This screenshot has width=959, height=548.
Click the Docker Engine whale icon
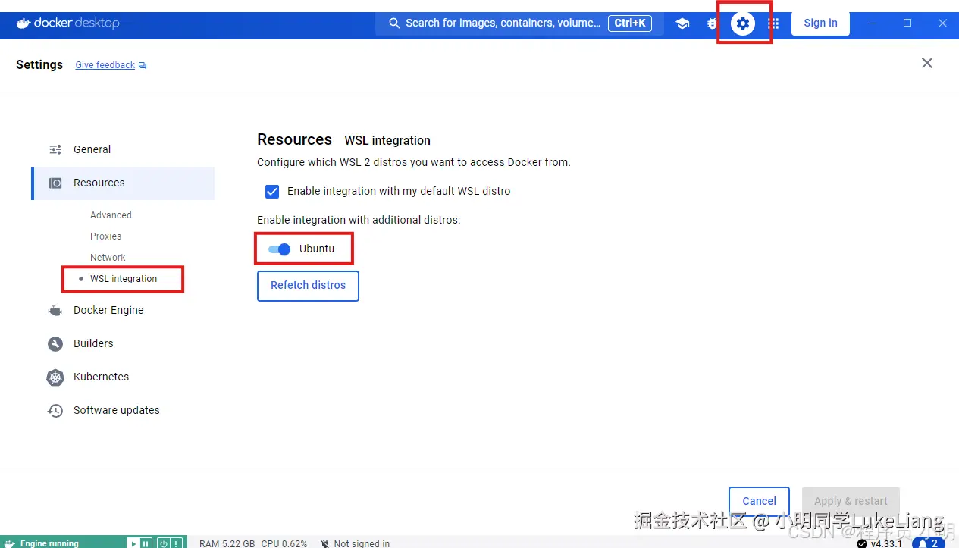(x=55, y=310)
